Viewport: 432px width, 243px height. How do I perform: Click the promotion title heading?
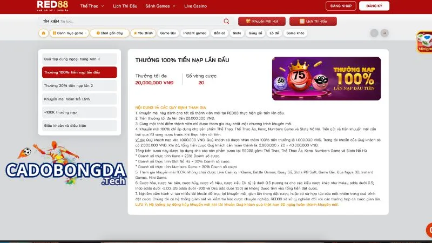(182, 60)
